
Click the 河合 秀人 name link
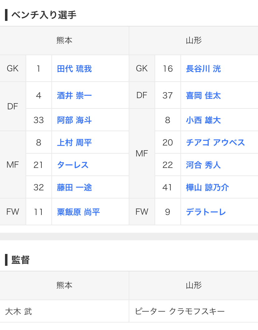coord(203,165)
